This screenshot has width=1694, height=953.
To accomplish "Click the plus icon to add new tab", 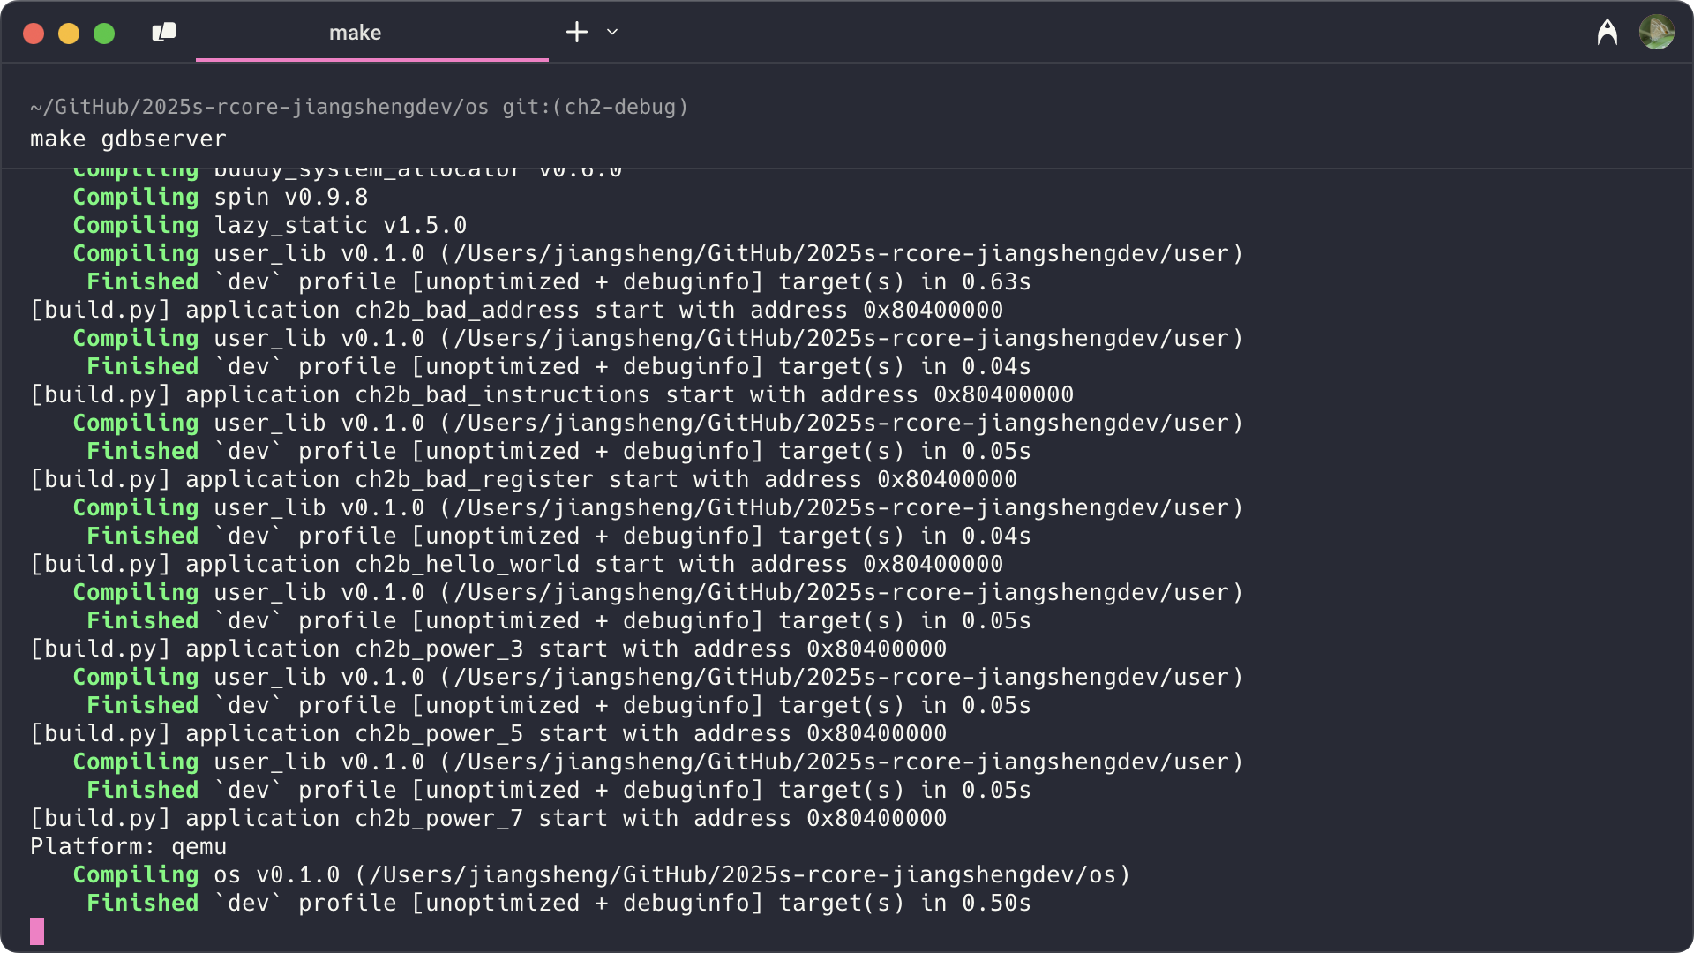I will [576, 33].
